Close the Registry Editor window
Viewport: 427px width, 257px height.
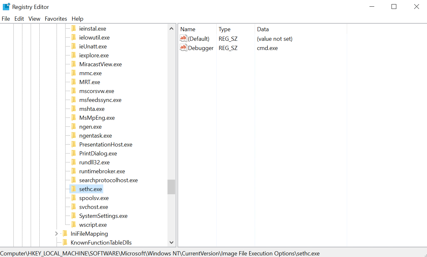[416, 7]
